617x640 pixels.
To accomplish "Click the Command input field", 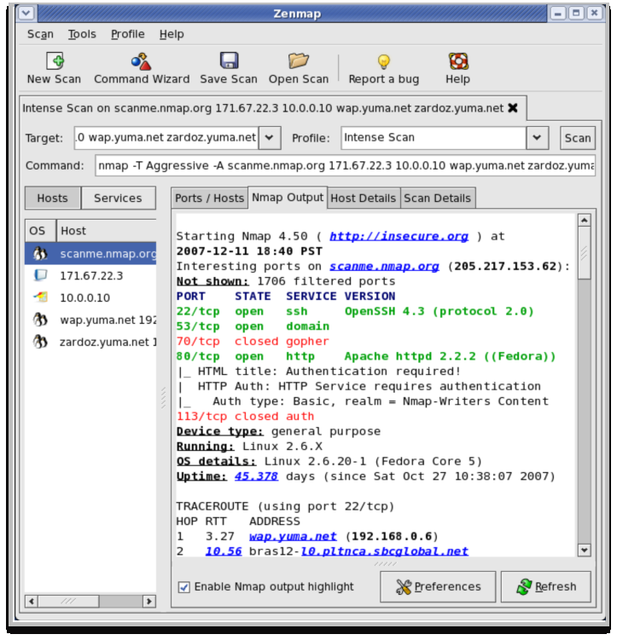I will pyautogui.click(x=346, y=165).
